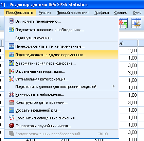Click the toolbar grid icon with pencil and ruler
This screenshot has width=144, height=141.
tap(136, 23)
